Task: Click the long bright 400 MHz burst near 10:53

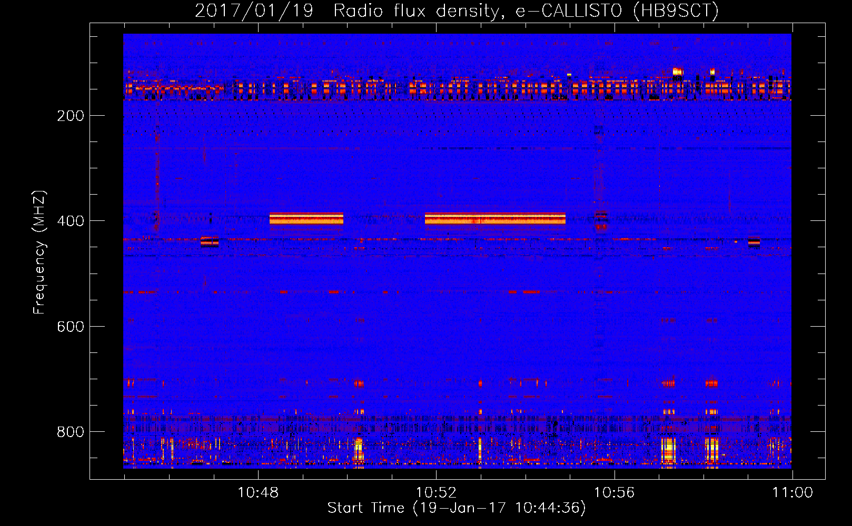Action: [x=495, y=218]
